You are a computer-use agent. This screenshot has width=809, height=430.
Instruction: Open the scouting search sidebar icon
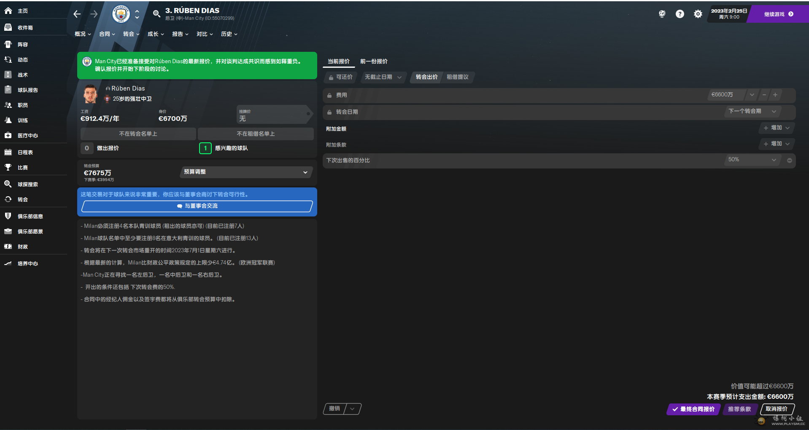coord(8,184)
